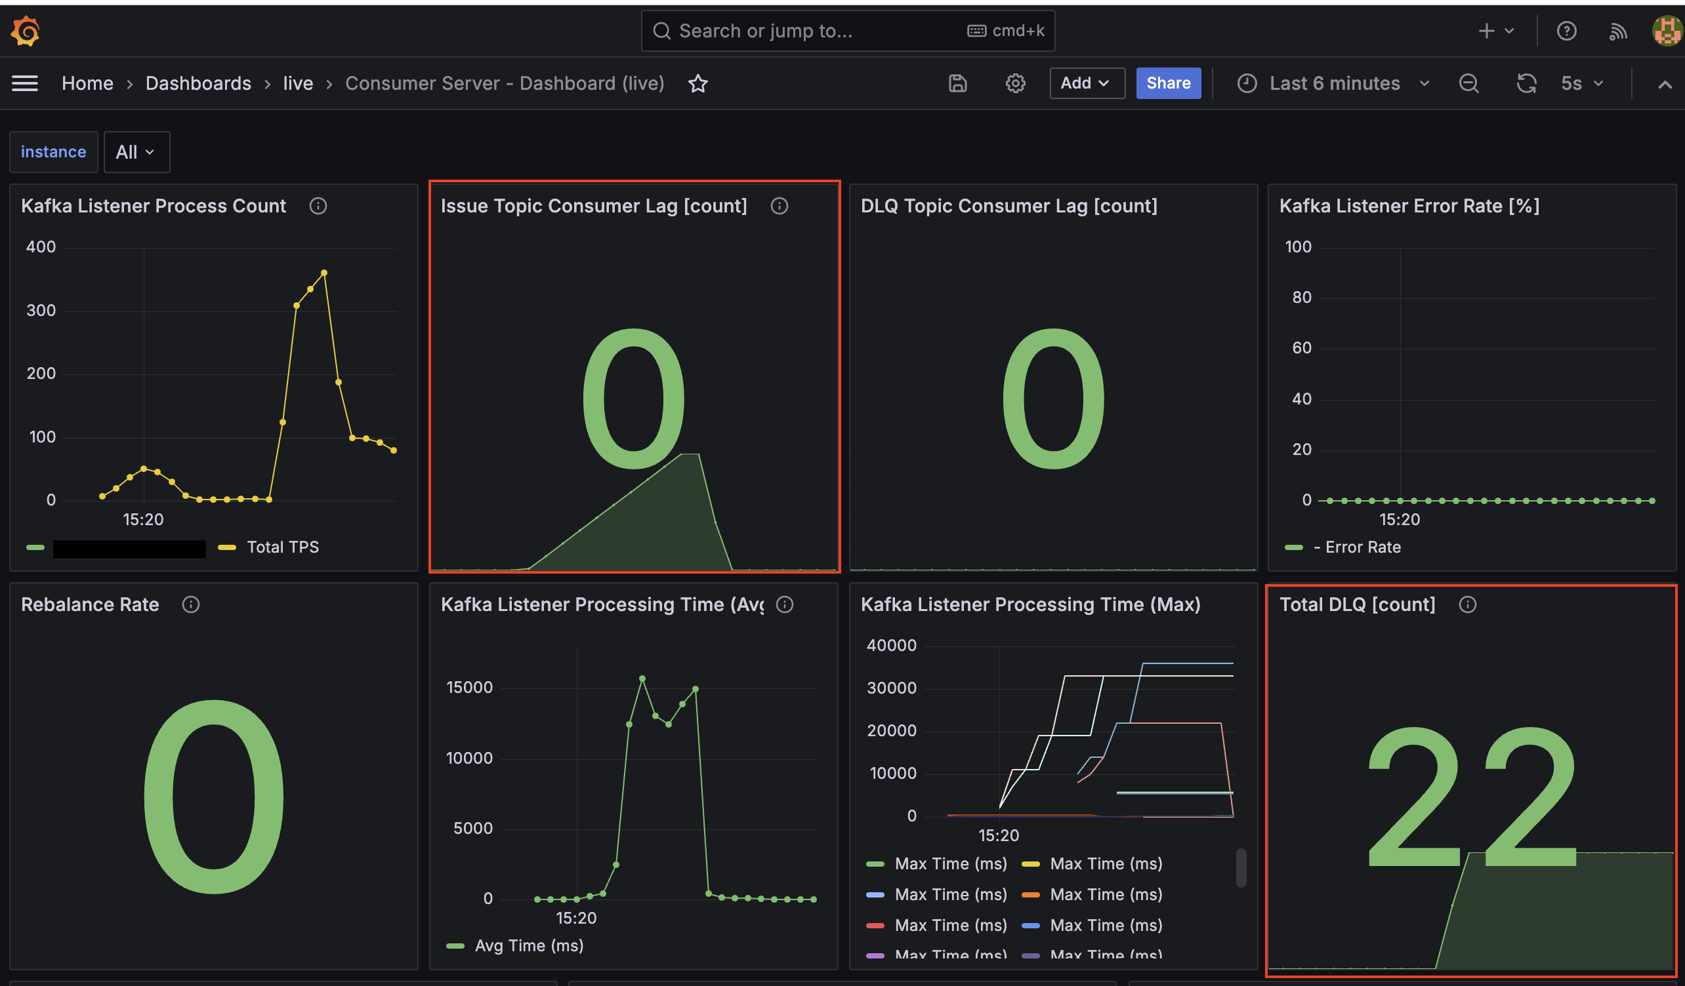The image size is (1685, 986).
Task: Open the Last 6 minutes time picker
Action: click(x=1333, y=83)
